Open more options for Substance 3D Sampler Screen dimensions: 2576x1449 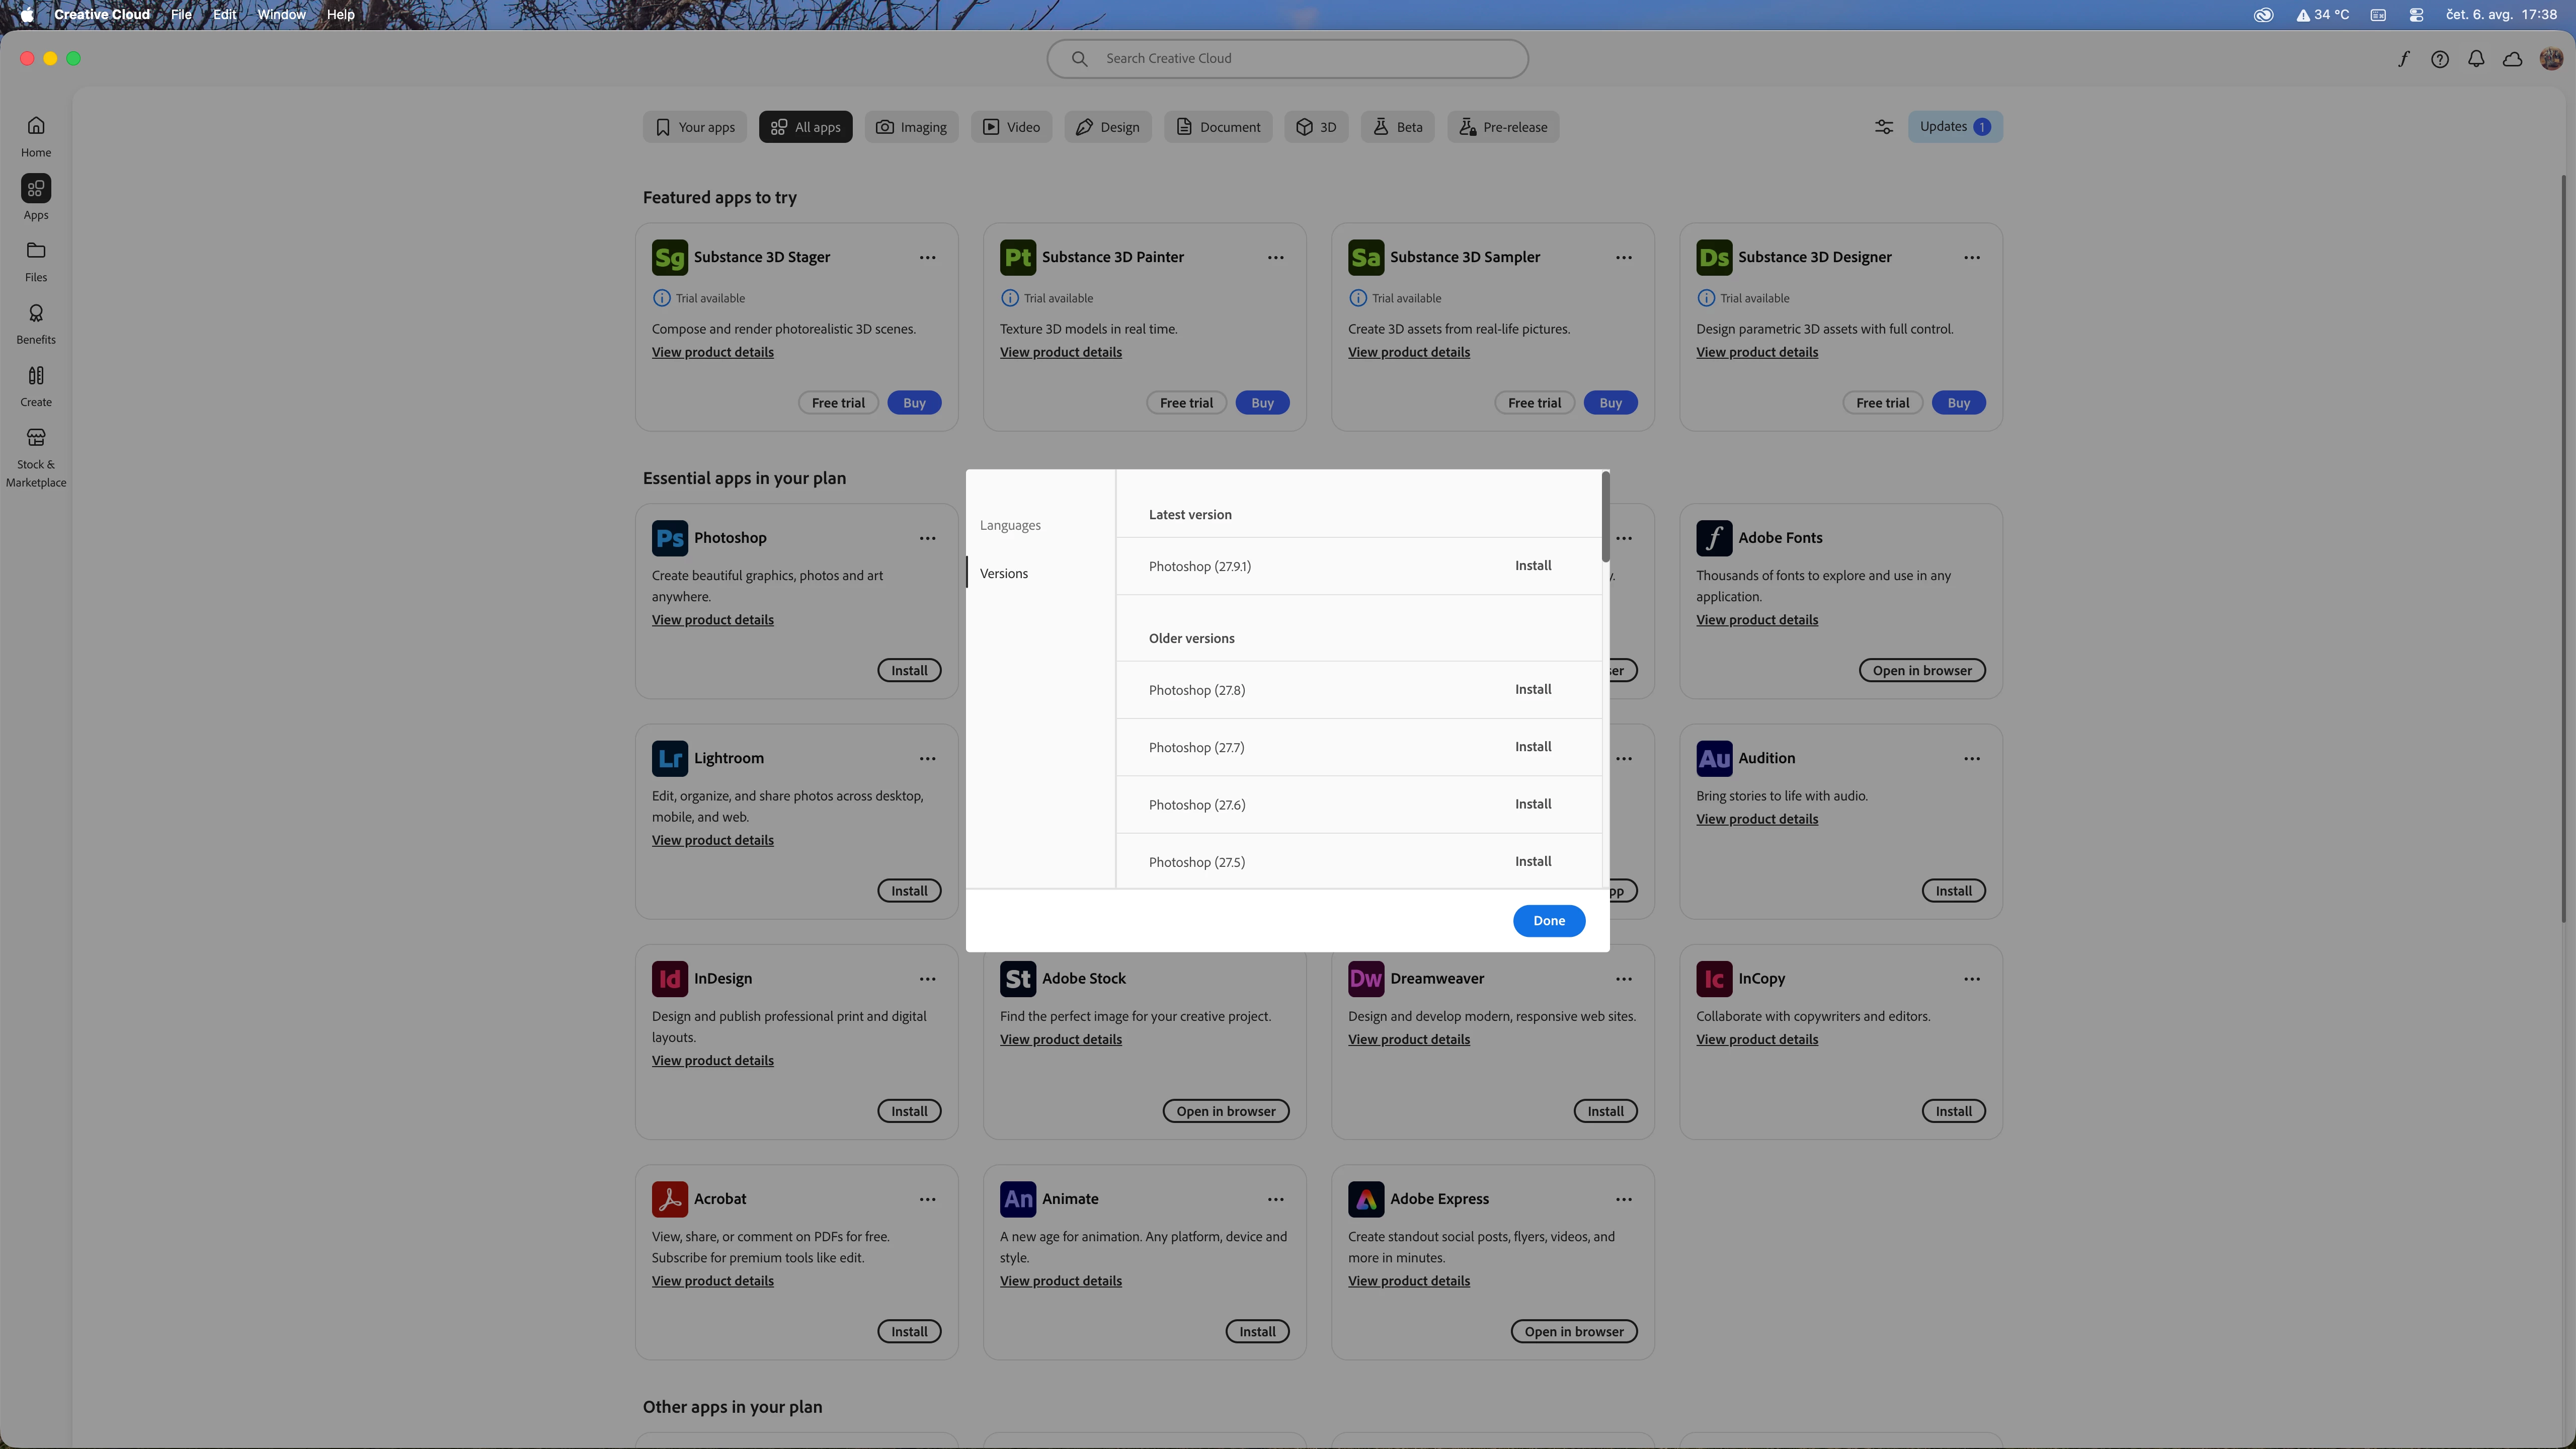(x=1624, y=258)
